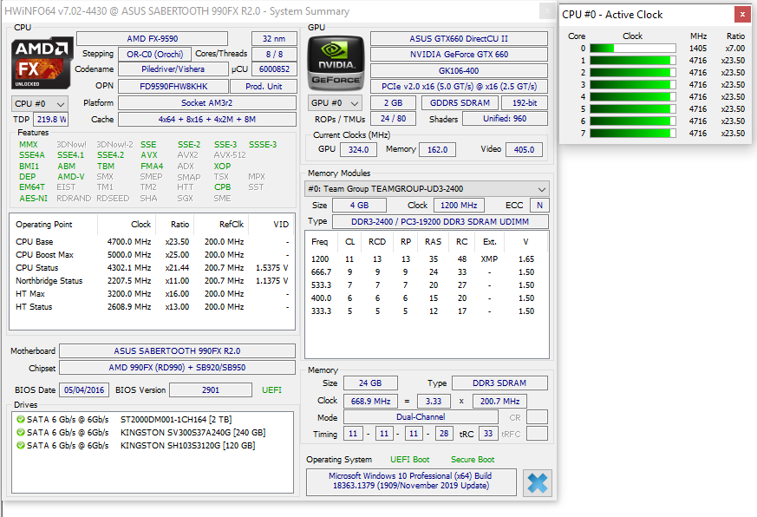757x517 pixels.
Task: Click the FMA4 feature label
Action: pyautogui.click(x=152, y=167)
